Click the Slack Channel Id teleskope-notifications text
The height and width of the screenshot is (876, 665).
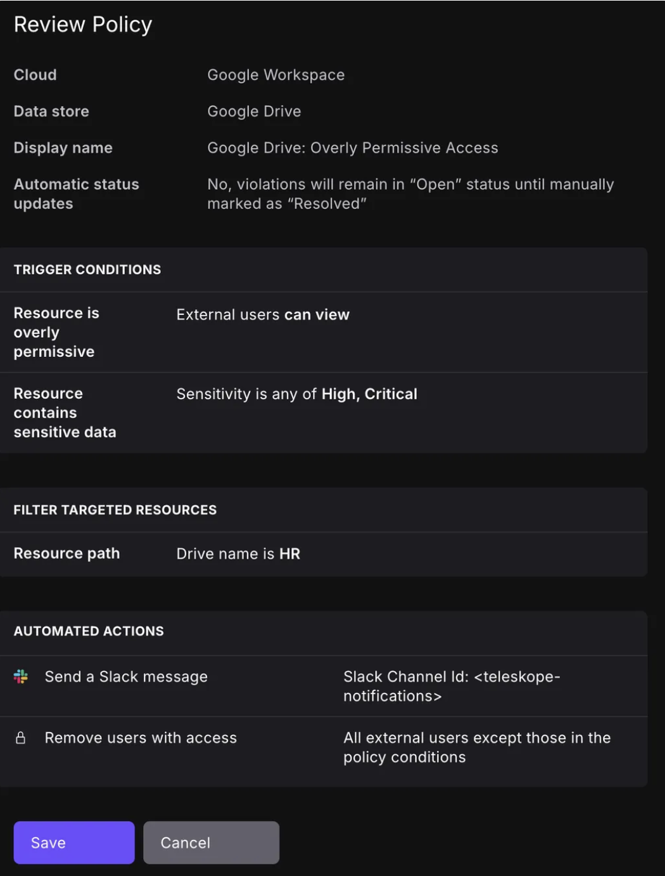451,686
